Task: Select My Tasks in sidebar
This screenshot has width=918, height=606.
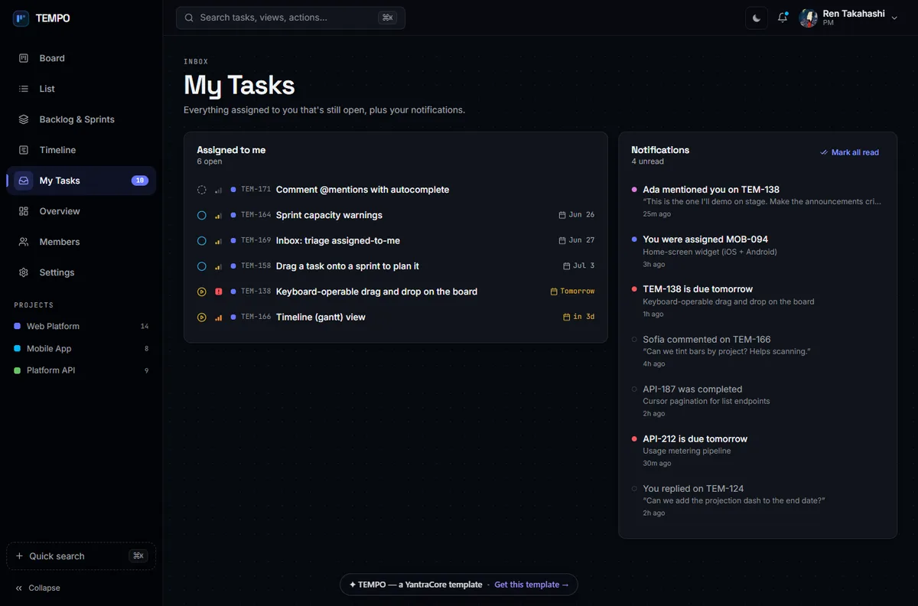Action: [81, 181]
